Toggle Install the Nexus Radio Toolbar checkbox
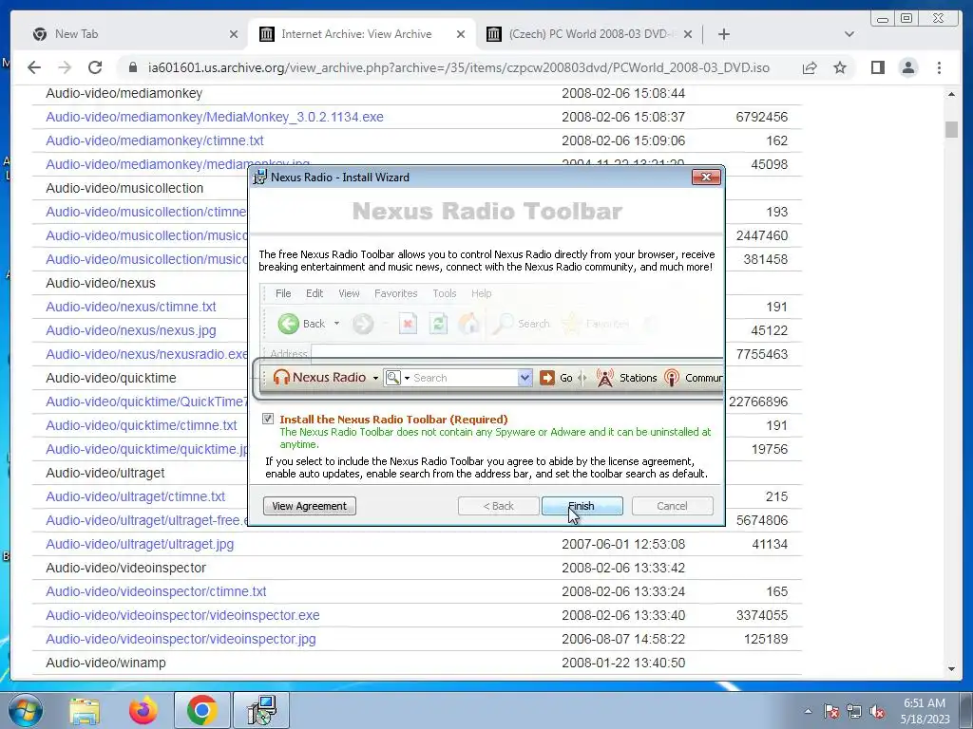Image resolution: width=973 pixels, height=729 pixels. [268, 419]
